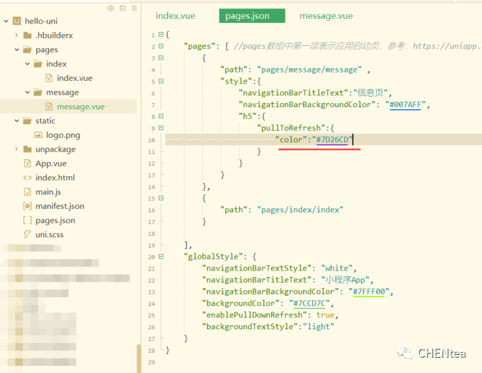This screenshot has width=482, height=373.
Task: Open App.vue in the file tree
Action: point(50,164)
